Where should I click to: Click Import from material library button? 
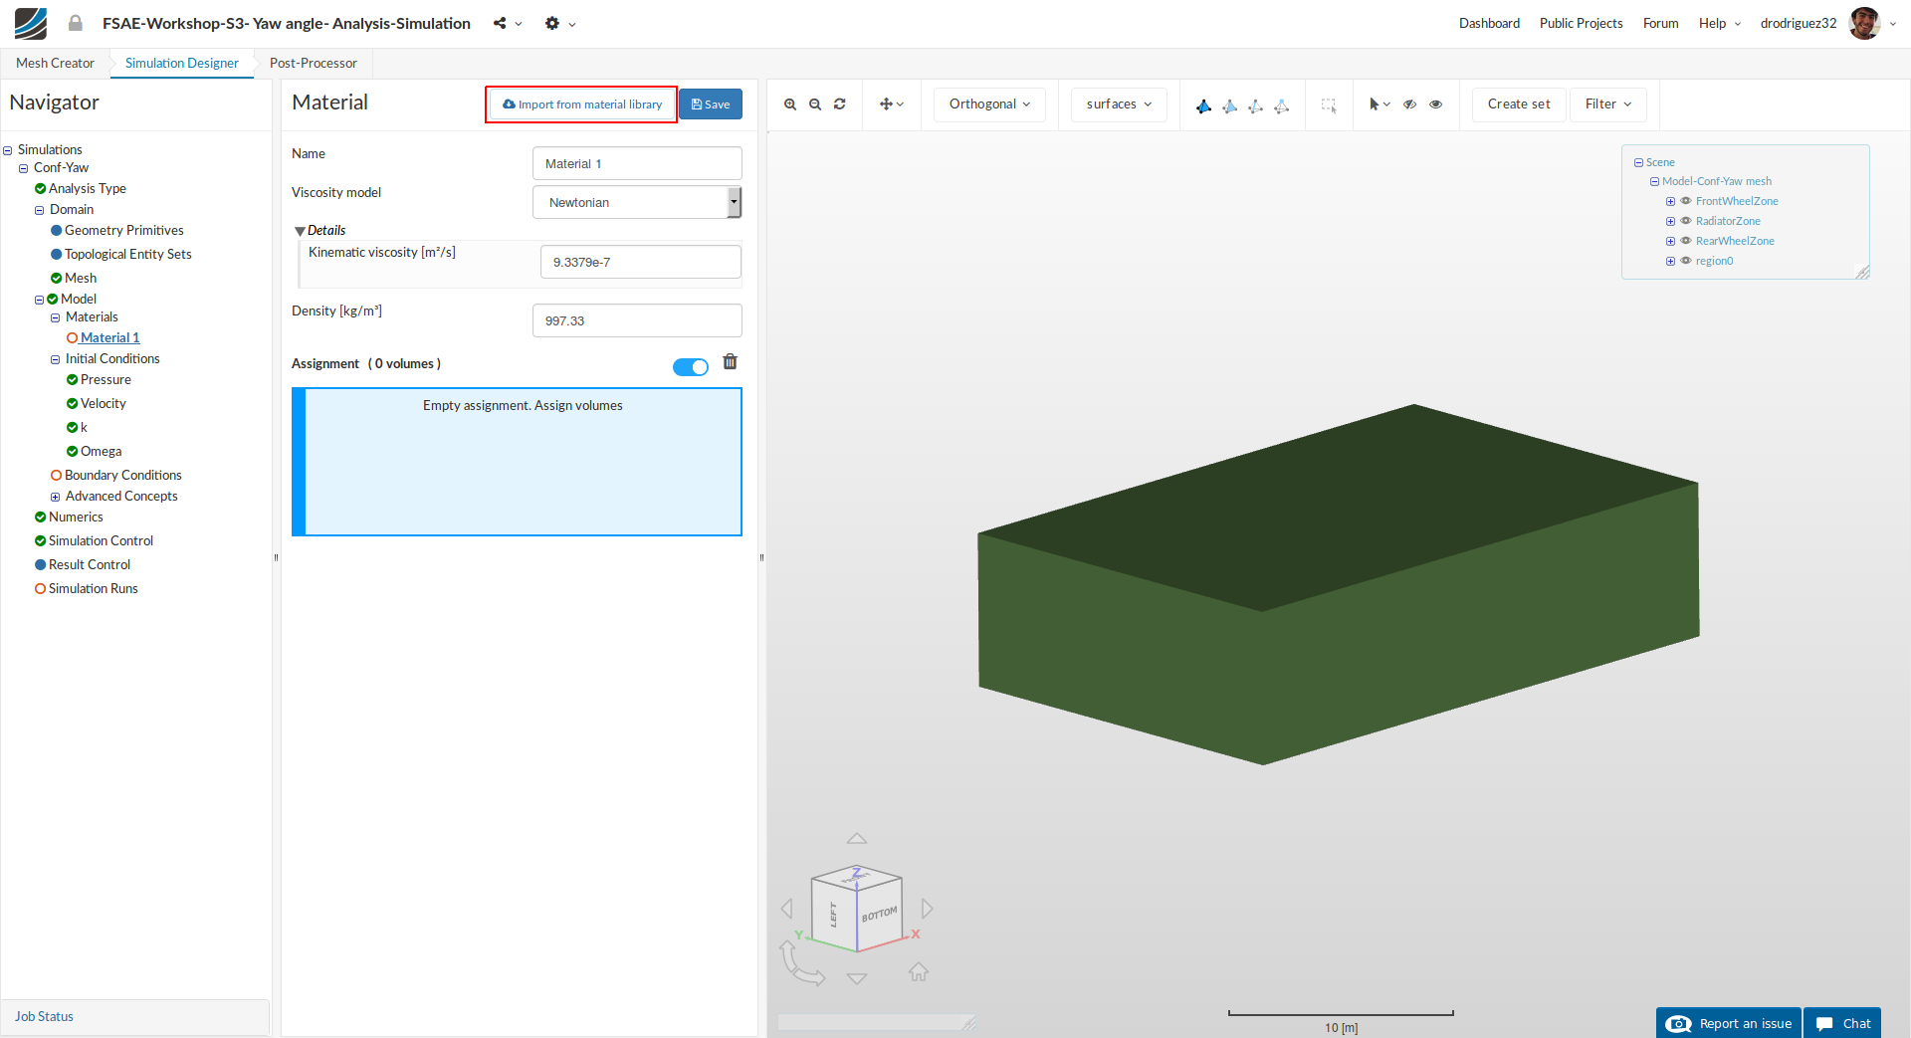(x=582, y=104)
